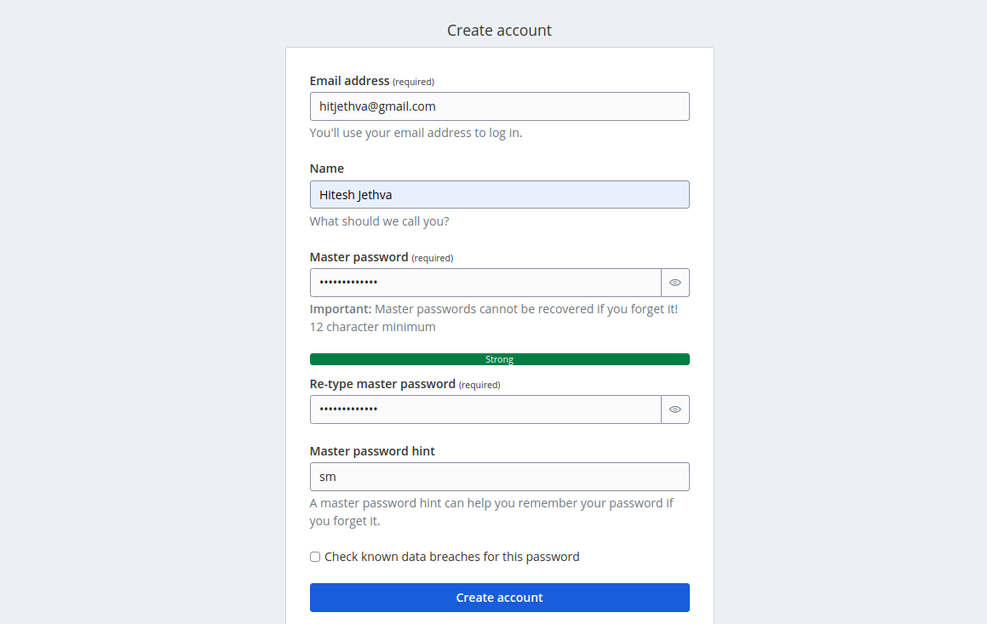Image resolution: width=987 pixels, height=624 pixels.
Task: Click the "Create account" page heading
Action: pyautogui.click(x=499, y=31)
